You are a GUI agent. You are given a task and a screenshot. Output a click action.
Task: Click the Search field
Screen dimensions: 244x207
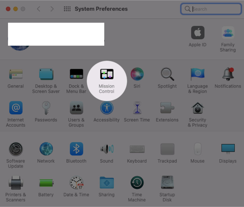point(213,9)
